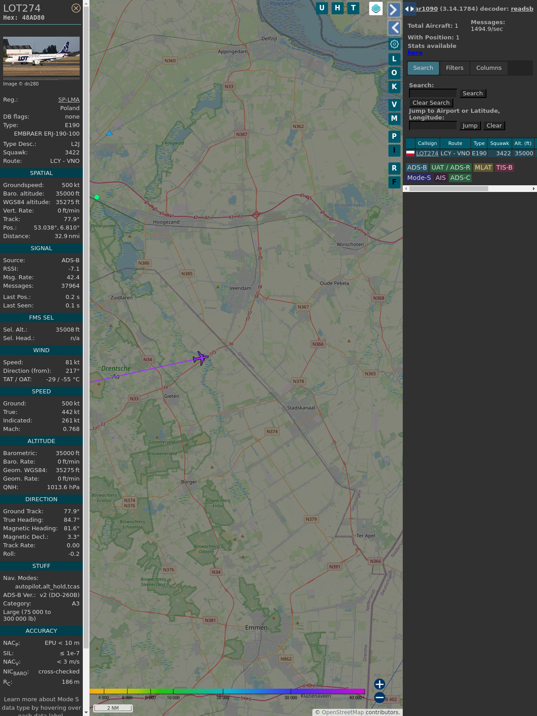
Task: Click the OpenStreetMap attribution link
Action: tap(343, 712)
